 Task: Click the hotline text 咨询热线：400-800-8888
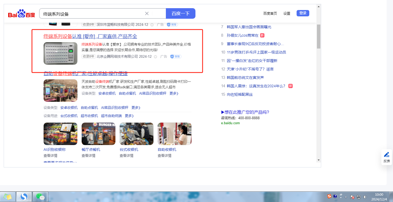[x=240, y=118]
